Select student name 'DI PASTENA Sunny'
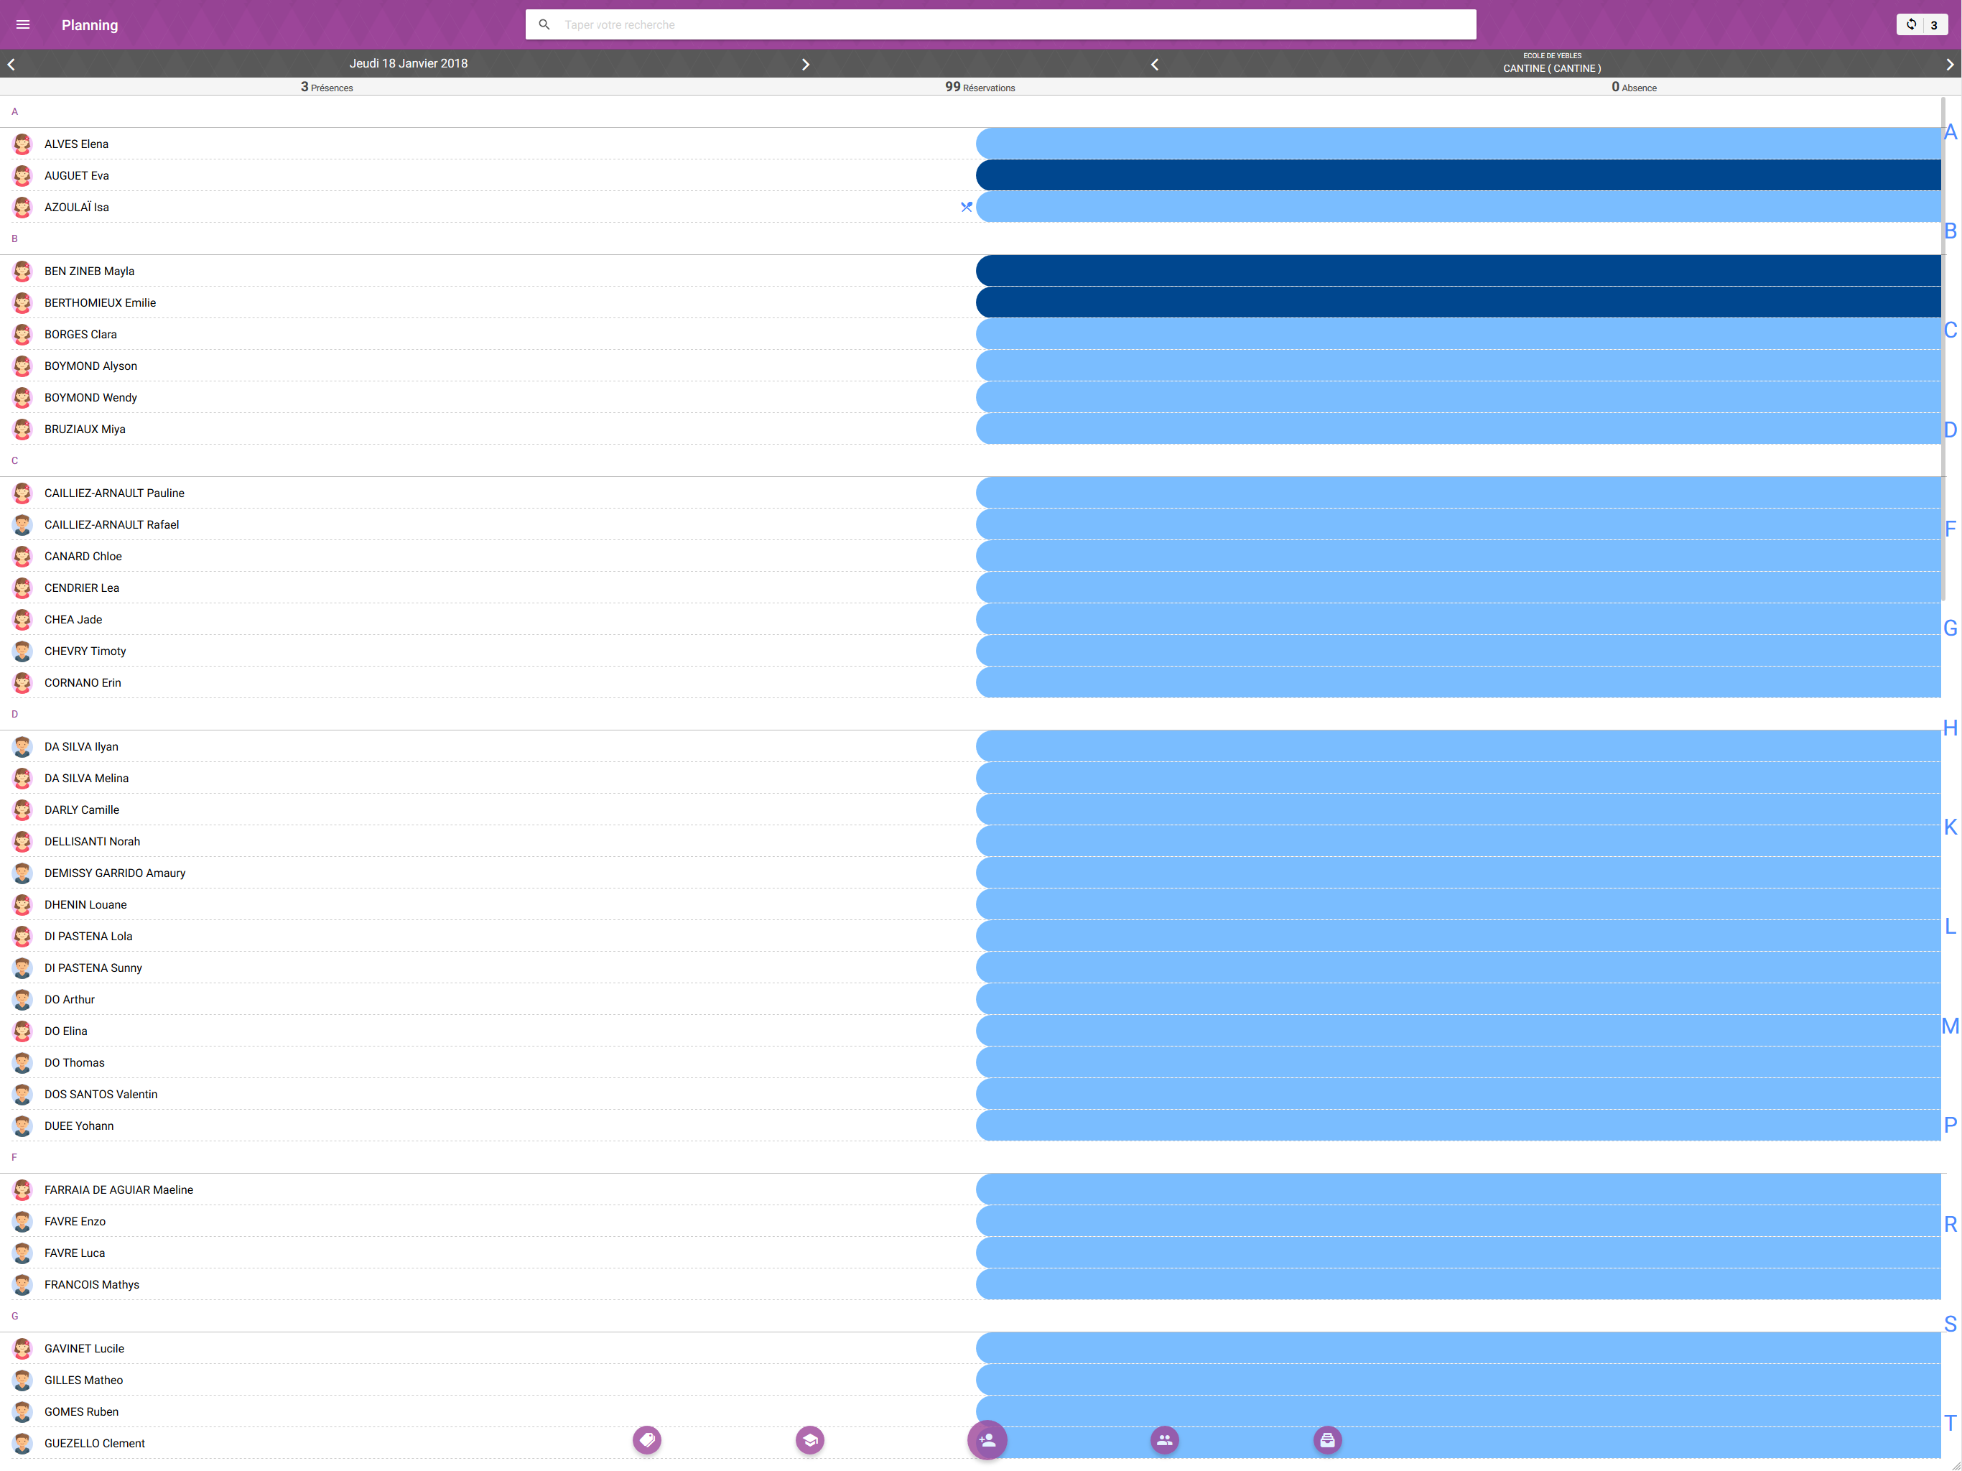 (93, 968)
